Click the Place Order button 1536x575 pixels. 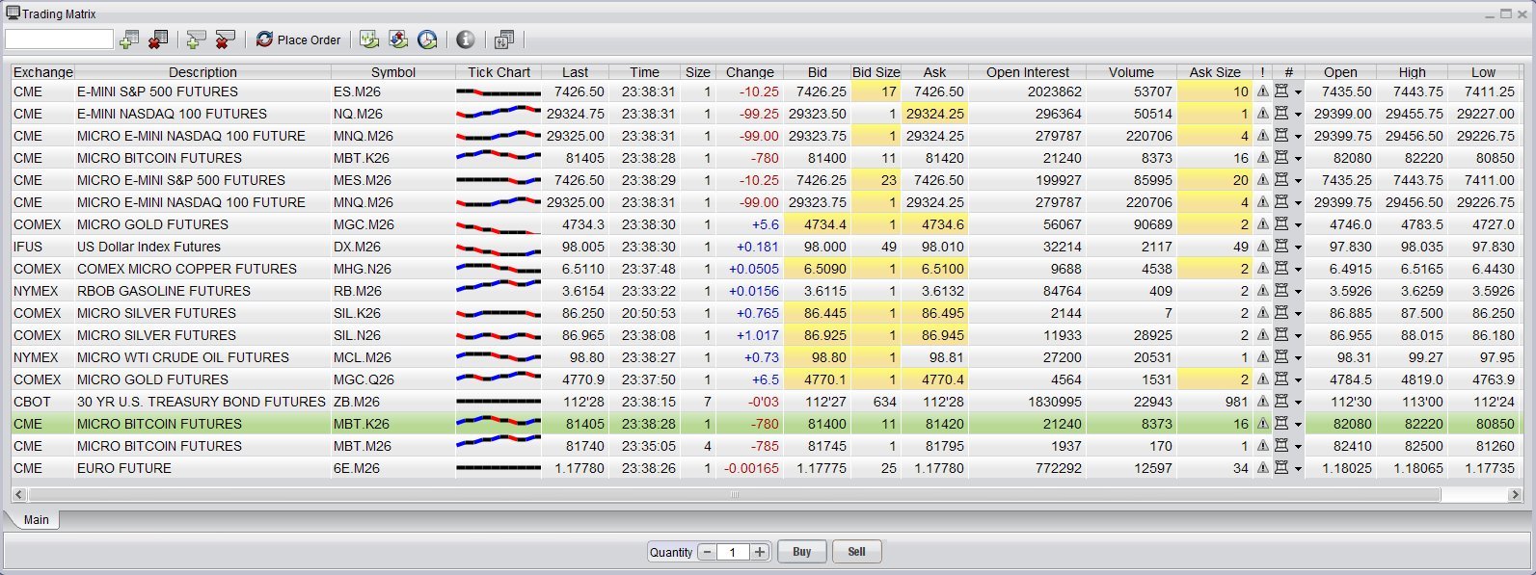(x=299, y=39)
